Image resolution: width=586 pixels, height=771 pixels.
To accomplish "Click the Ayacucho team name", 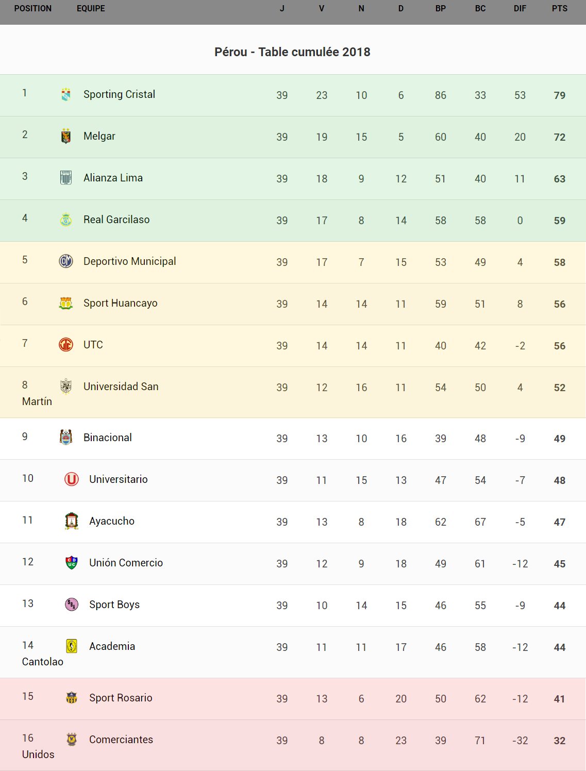I will point(112,521).
